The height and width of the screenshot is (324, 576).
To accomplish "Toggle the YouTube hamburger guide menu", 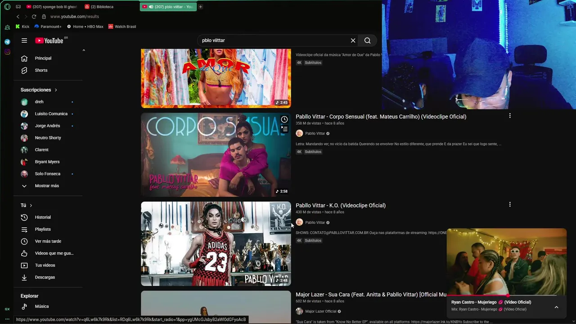I will [24, 40].
